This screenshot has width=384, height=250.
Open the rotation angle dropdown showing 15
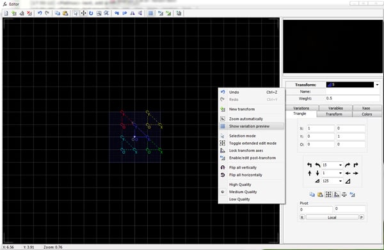[340, 165]
